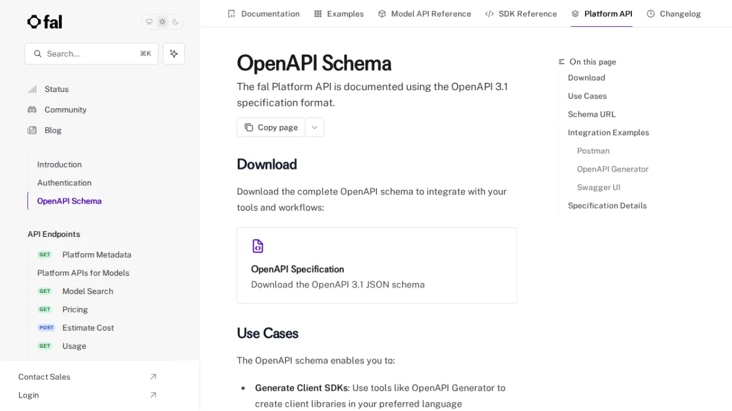
Task: Open Platform Metadata endpoint
Action: 97,255
